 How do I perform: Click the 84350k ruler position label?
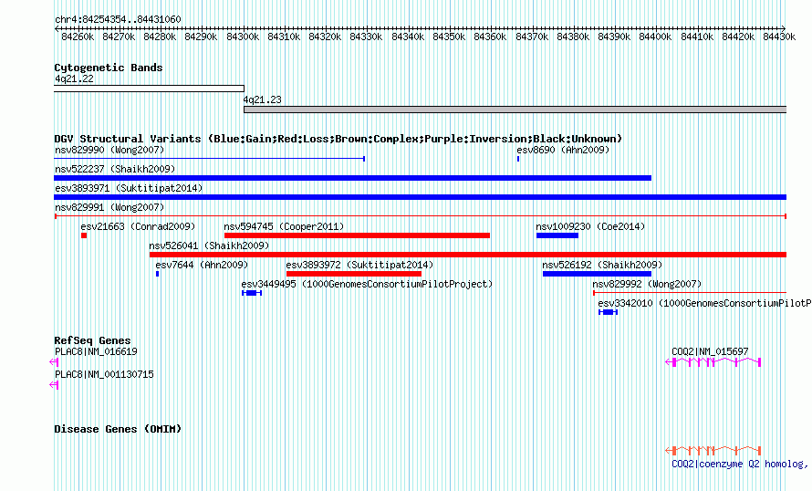(x=449, y=37)
